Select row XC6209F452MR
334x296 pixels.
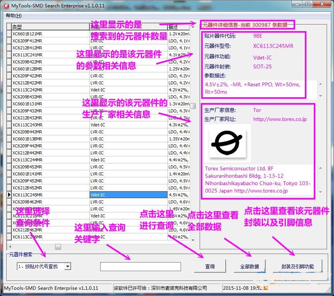pos(98,181)
